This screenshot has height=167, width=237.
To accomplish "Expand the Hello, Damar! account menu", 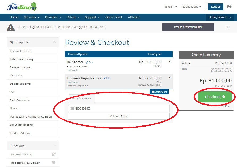I will pos(219,17).
